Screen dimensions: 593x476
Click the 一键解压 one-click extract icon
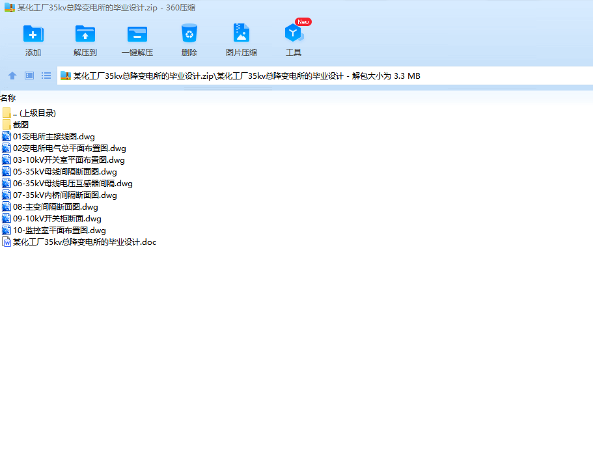tap(137, 34)
